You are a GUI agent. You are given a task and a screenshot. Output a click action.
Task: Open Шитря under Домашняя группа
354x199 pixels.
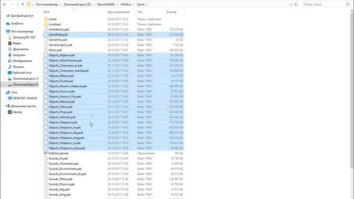tap(17, 112)
